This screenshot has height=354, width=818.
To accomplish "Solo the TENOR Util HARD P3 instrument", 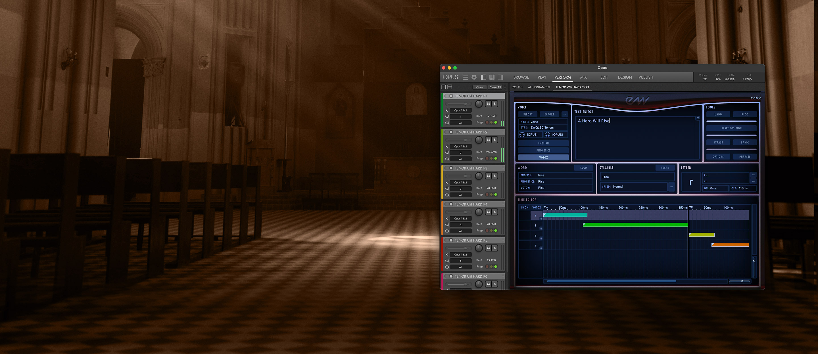I will point(495,176).
